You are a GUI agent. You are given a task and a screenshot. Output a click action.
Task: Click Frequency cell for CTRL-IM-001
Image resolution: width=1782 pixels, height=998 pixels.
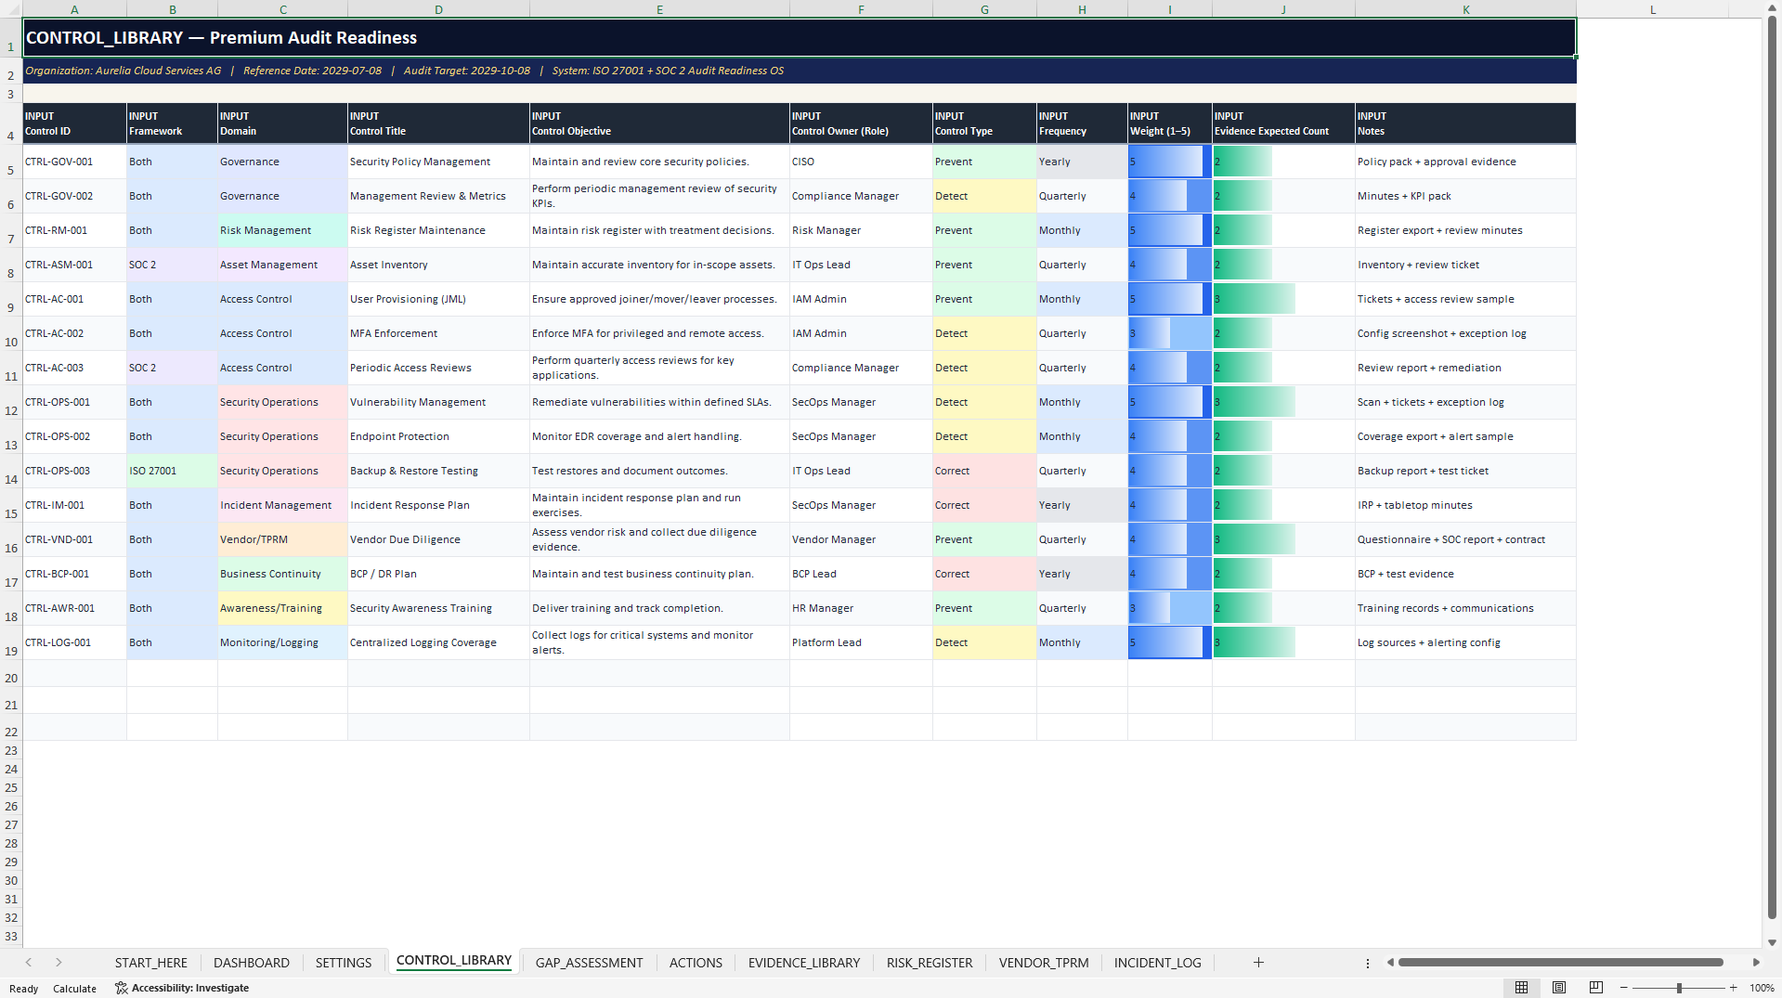[x=1082, y=505]
